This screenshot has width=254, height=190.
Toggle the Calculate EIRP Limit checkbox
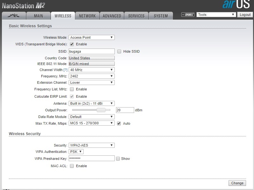click(72, 96)
